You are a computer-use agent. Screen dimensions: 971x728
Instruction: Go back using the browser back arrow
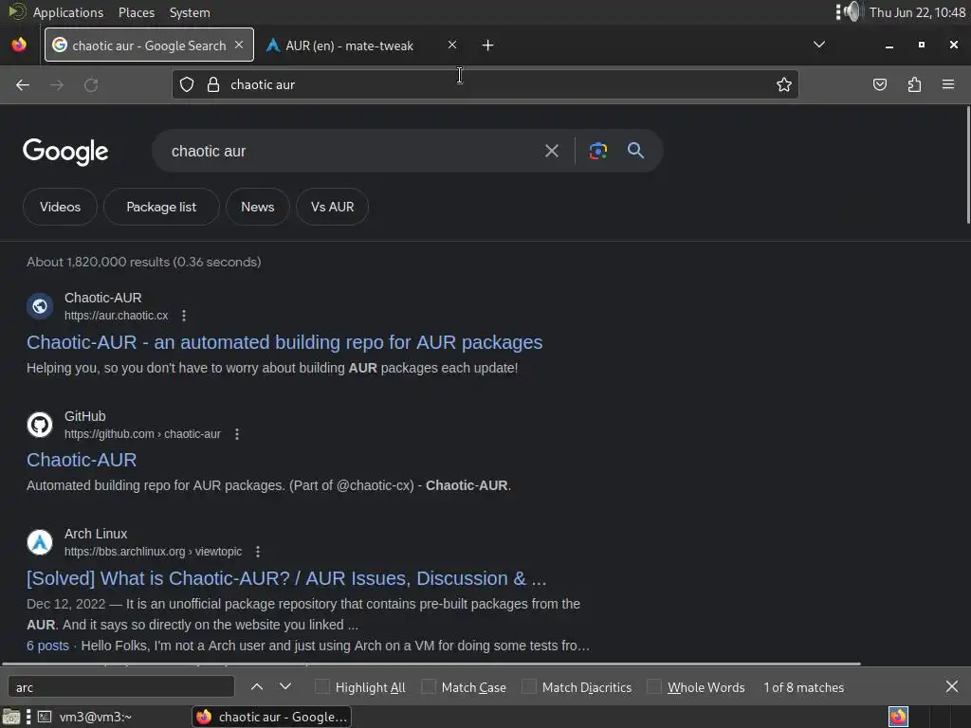pyautogui.click(x=23, y=84)
